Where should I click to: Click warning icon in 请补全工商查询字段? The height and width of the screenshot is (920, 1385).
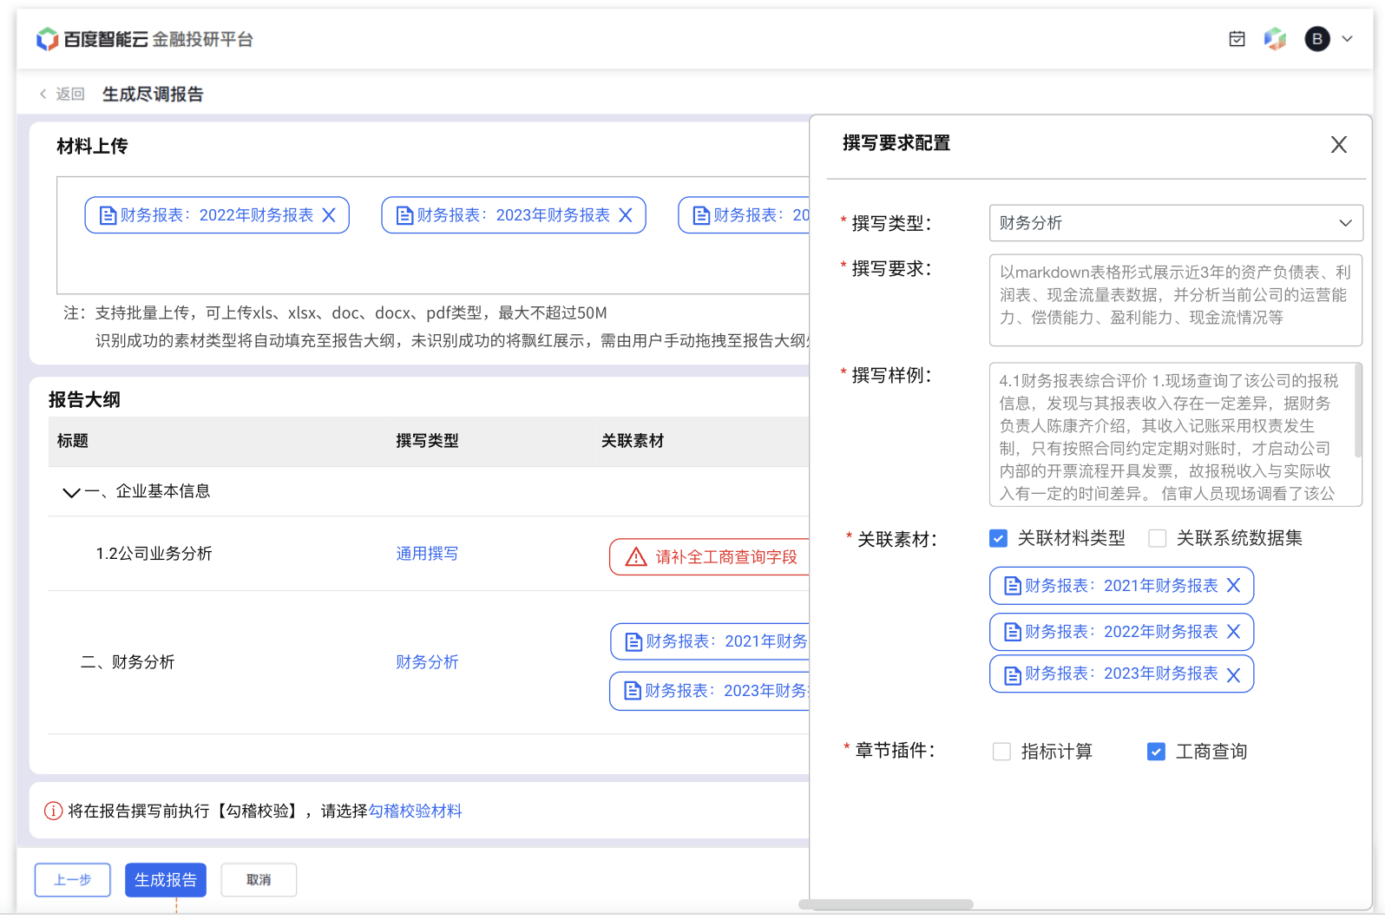636,557
